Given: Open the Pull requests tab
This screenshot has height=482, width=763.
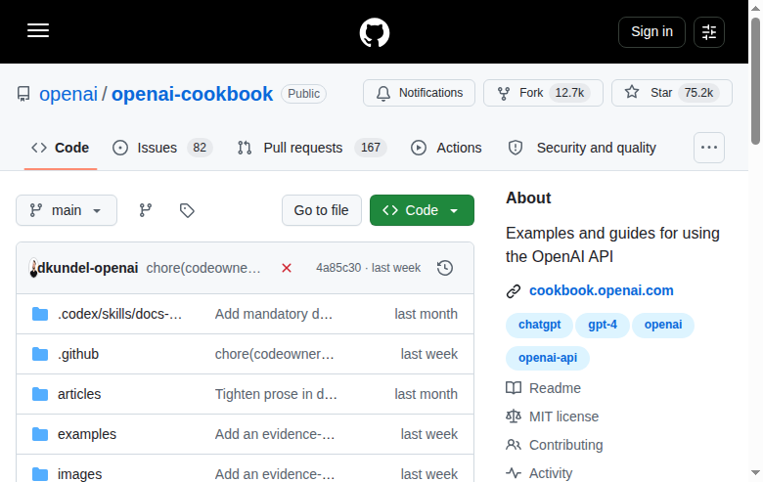Looking at the screenshot, I should click(312, 148).
